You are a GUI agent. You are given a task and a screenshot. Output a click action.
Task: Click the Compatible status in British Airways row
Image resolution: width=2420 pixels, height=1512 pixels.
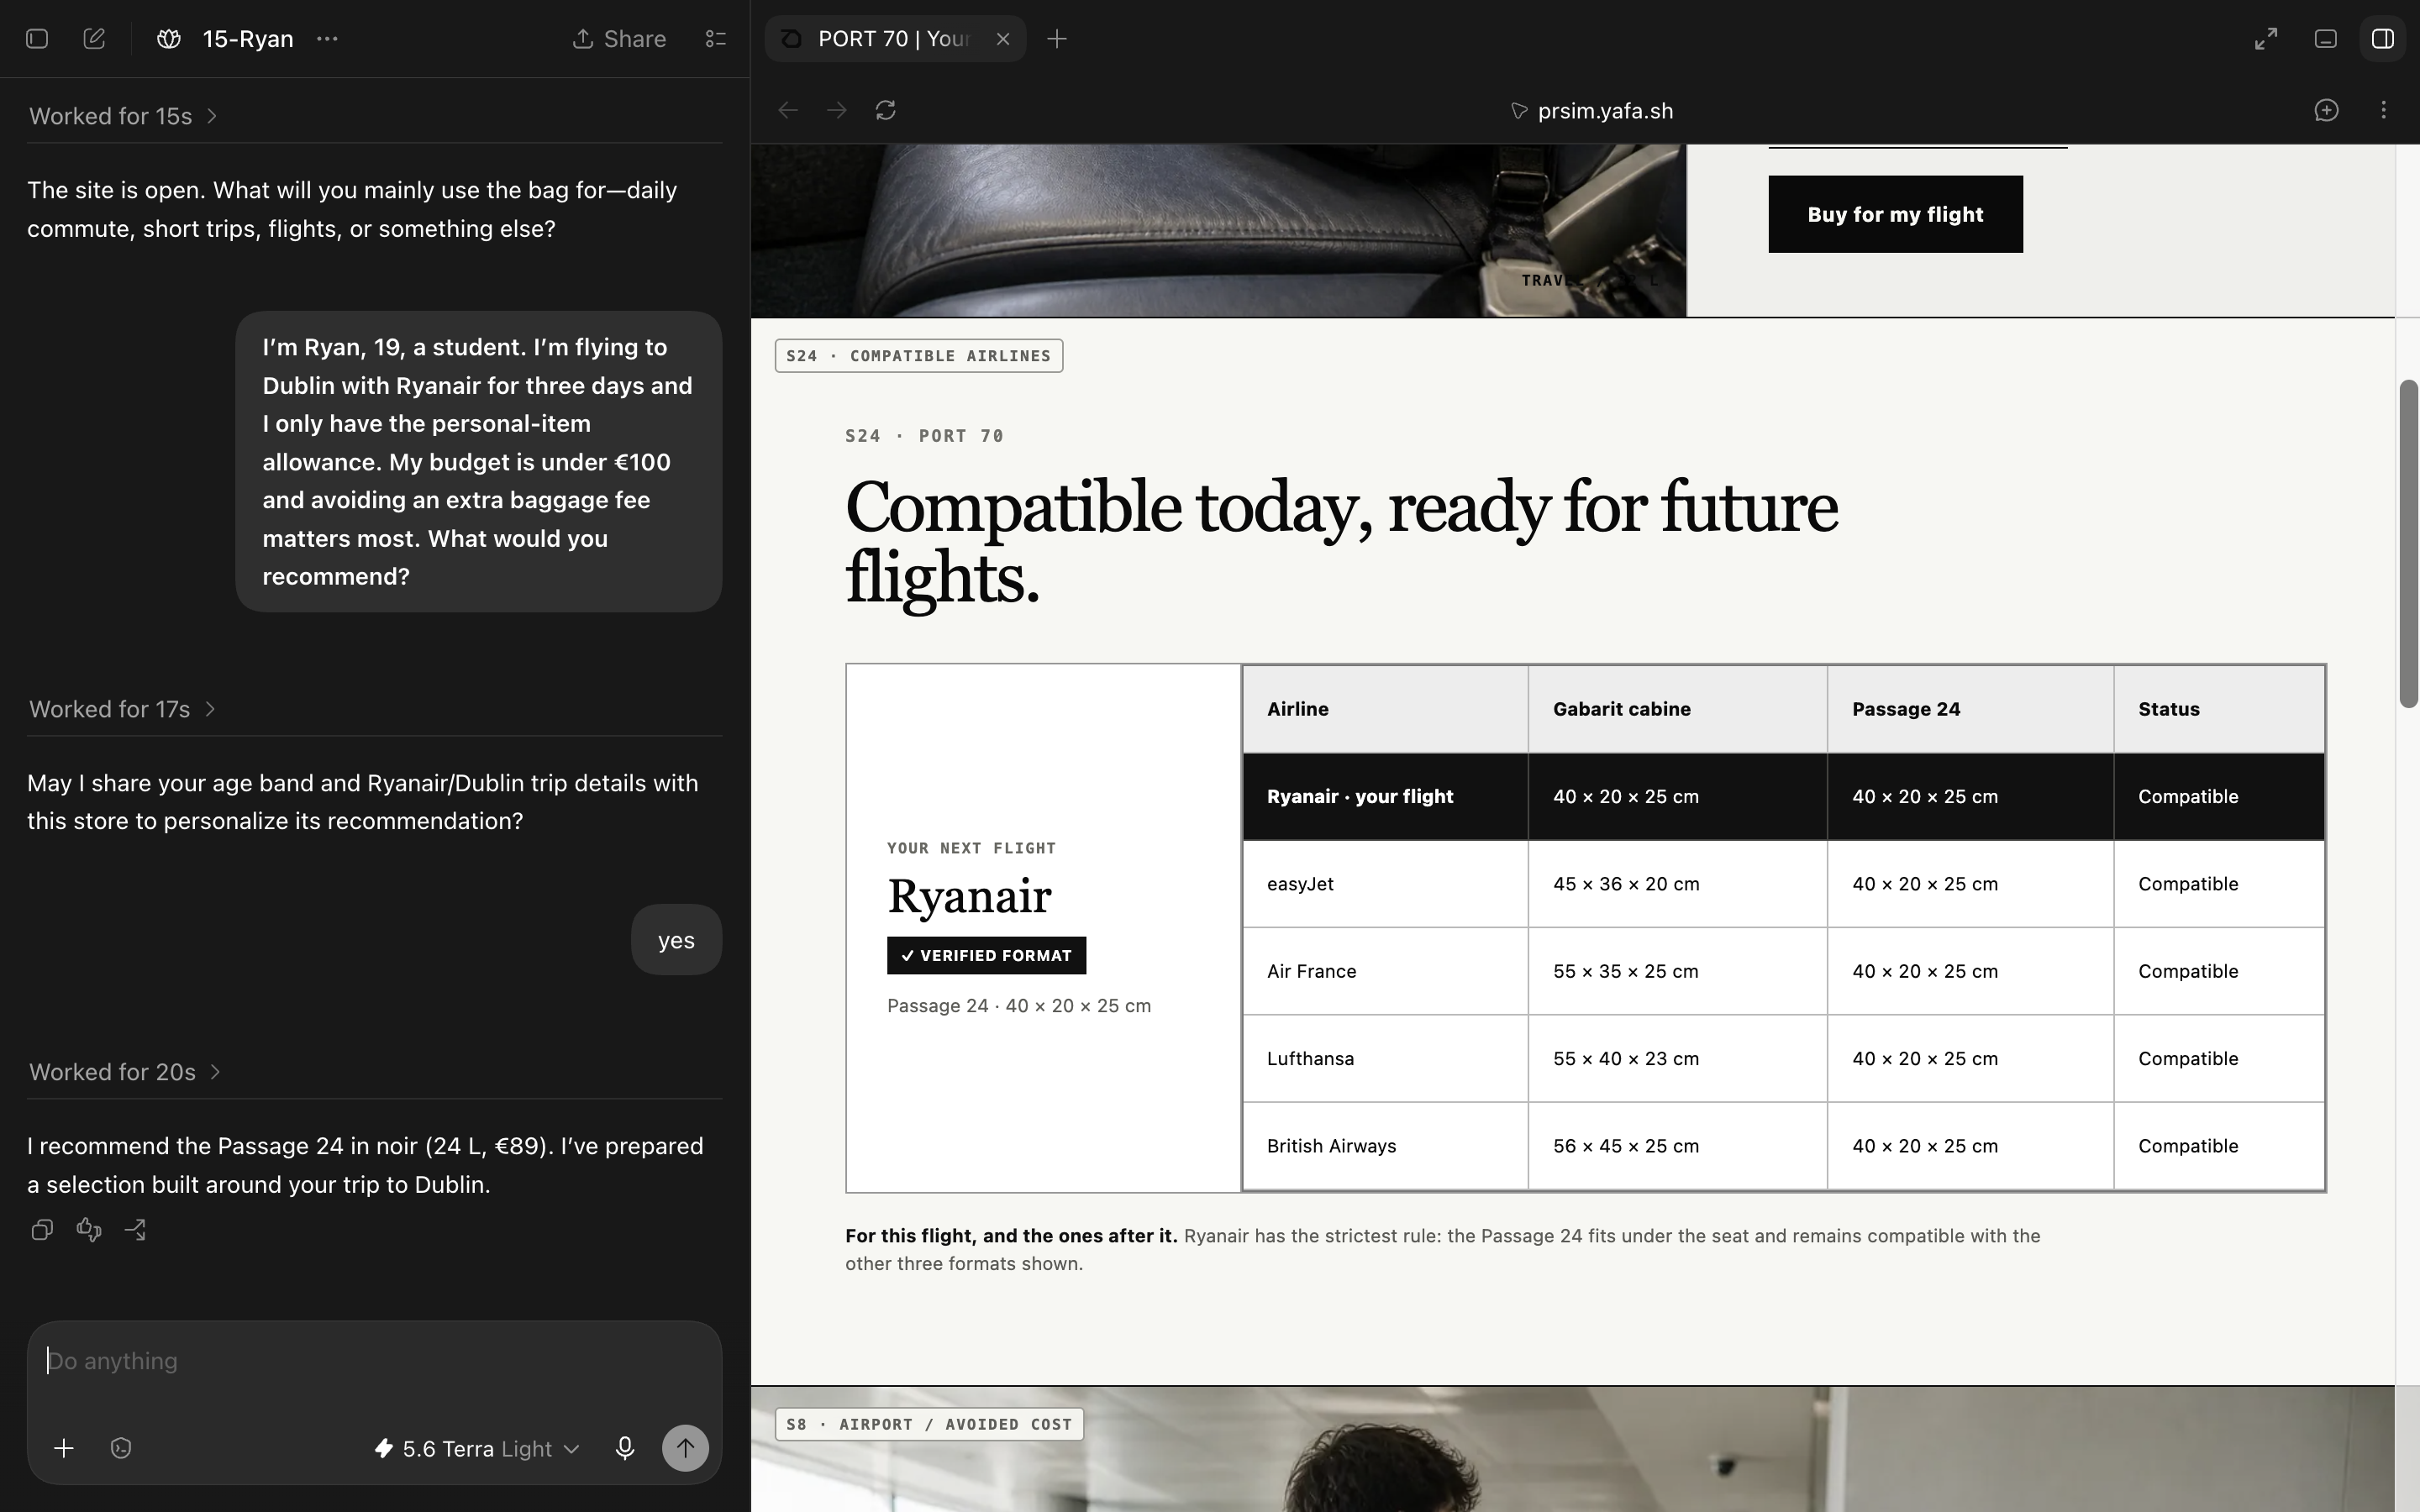coord(2219,1146)
